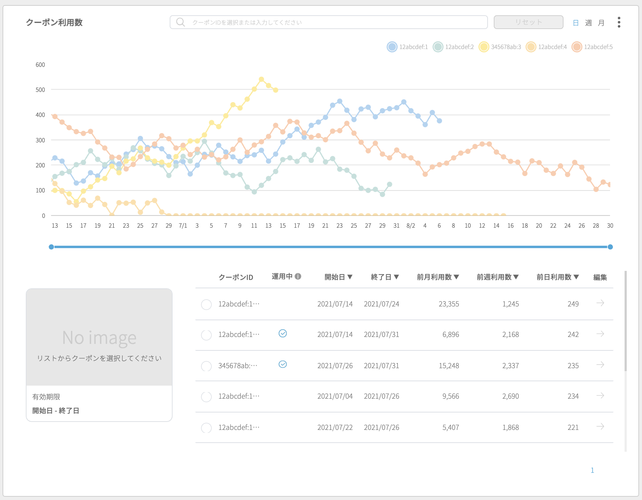The image size is (642, 500).
Task: Click the value 1,245 in table
Action: [510, 304]
